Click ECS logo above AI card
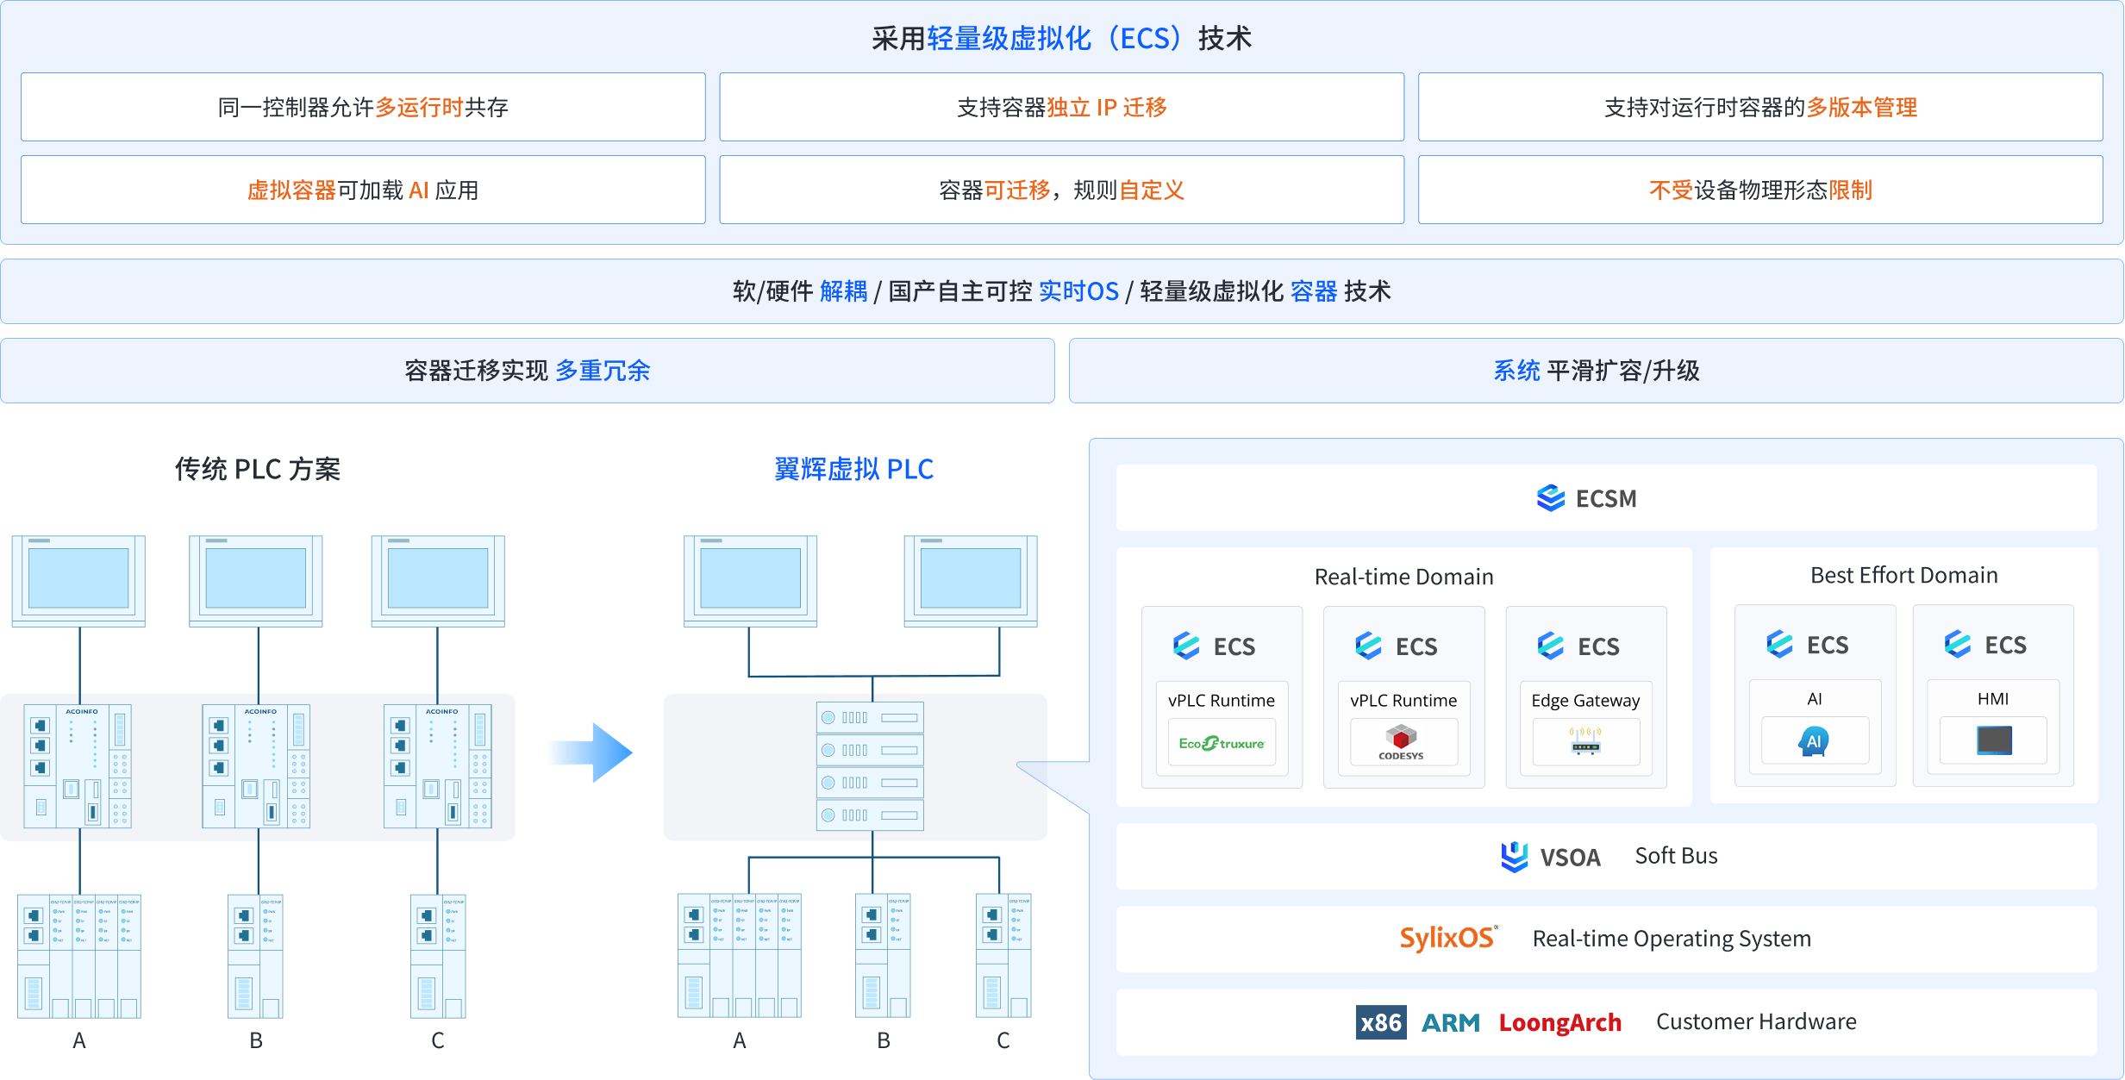The height and width of the screenshot is (1080, 2125). pos(1808,644)
